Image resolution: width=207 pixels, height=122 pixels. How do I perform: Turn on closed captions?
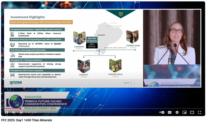(169, 112)
